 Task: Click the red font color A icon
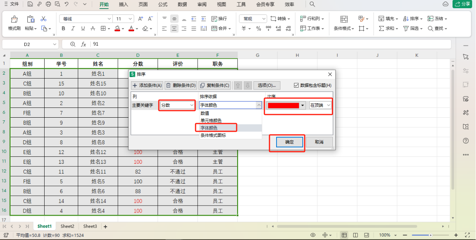131,29
